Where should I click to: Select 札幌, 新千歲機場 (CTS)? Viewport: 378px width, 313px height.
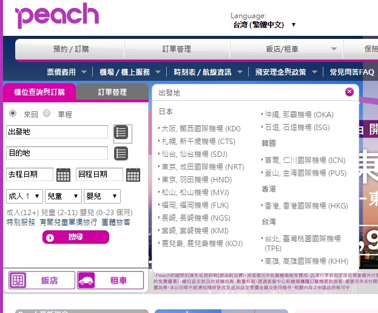198,142
